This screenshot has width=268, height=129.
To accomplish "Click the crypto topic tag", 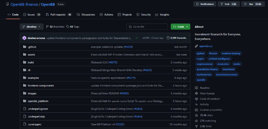I will point(200,59).
